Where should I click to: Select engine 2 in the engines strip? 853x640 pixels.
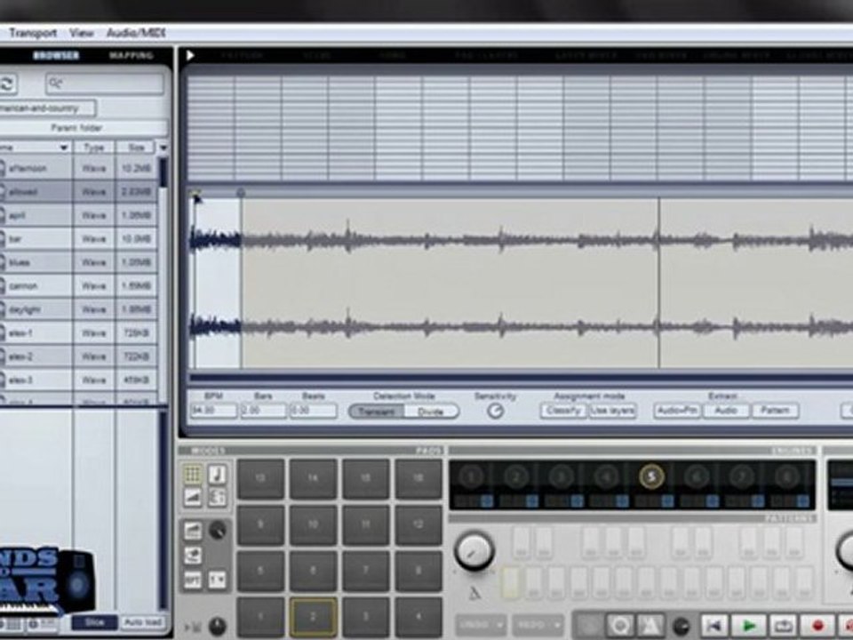coord(515,477)
